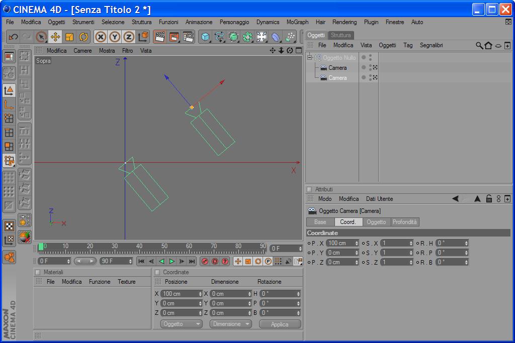515x343 pixels.
Task: Toggle viewport maximize icon
Action: coord(299,51)
